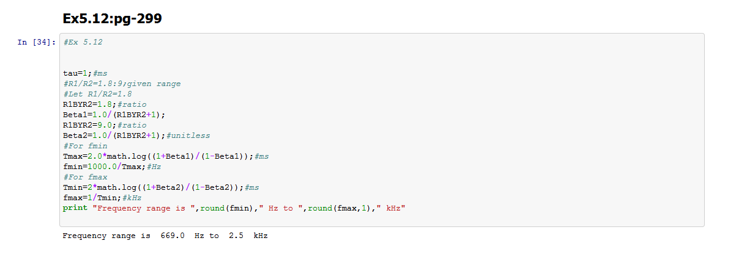The height and width of the screenshot is (271, 747).
Task: Click the Beta2 assignment line
Action: coord(136,135)
